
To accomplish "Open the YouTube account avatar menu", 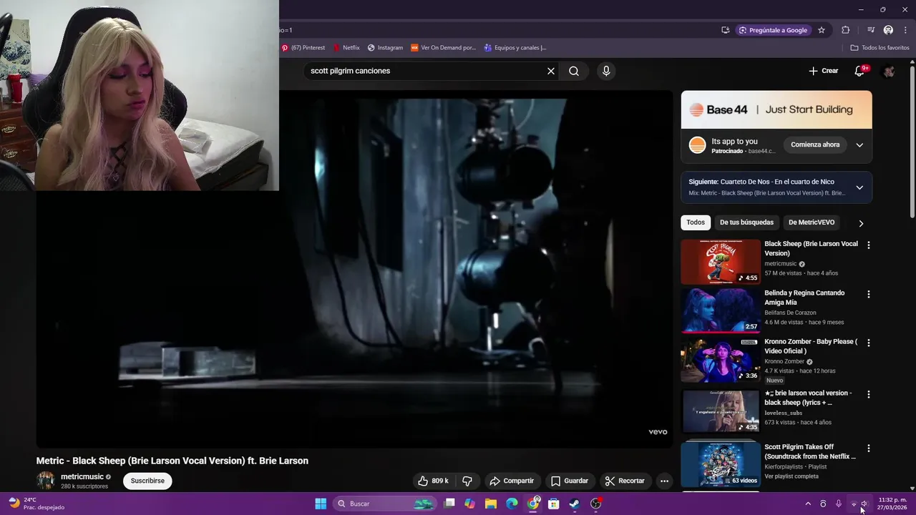I will tap(889, 71).
